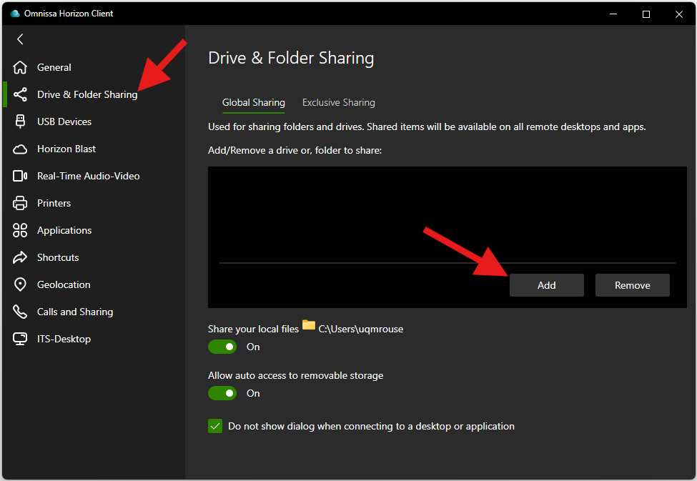
Task: Go back using the back chevron
Action: click(20, 39)
